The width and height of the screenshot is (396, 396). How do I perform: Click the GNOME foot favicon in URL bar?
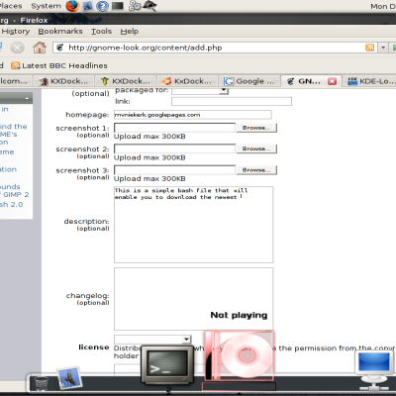pos(59,48)
